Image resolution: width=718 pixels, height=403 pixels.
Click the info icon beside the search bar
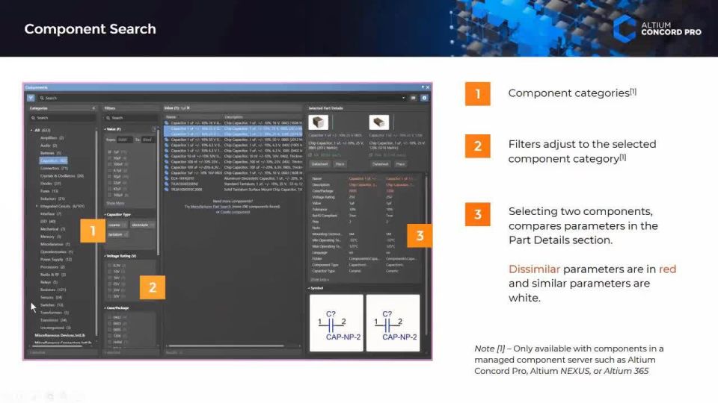pyautogui.click(x=424, y=98)
